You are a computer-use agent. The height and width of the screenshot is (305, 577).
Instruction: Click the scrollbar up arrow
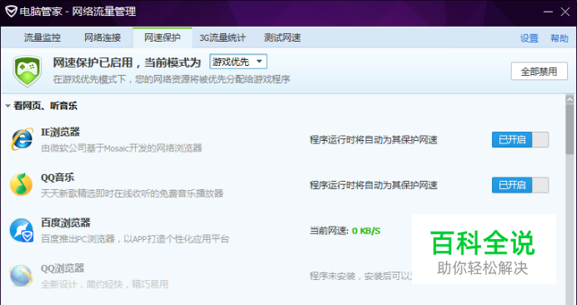pyautogui.click(x=569, y=99)
